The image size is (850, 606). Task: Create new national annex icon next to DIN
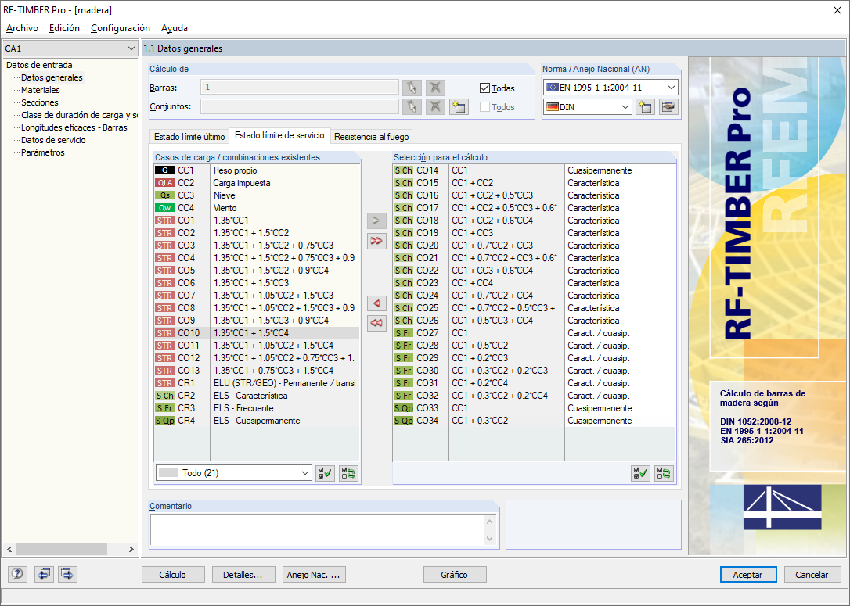[x=645, y=106]
